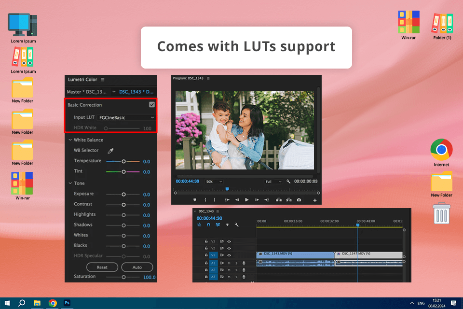Open Chrome from the taskbar

pos(53,303)
